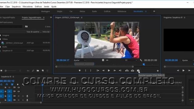The image size is (194, 109).
Task: Select Drag Video Only icon
Action: coord(103,60)
